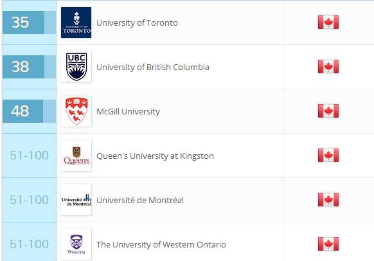374x261 pixels.
Task: Click the UBC crest logo
Action: [x=76, y=67]
